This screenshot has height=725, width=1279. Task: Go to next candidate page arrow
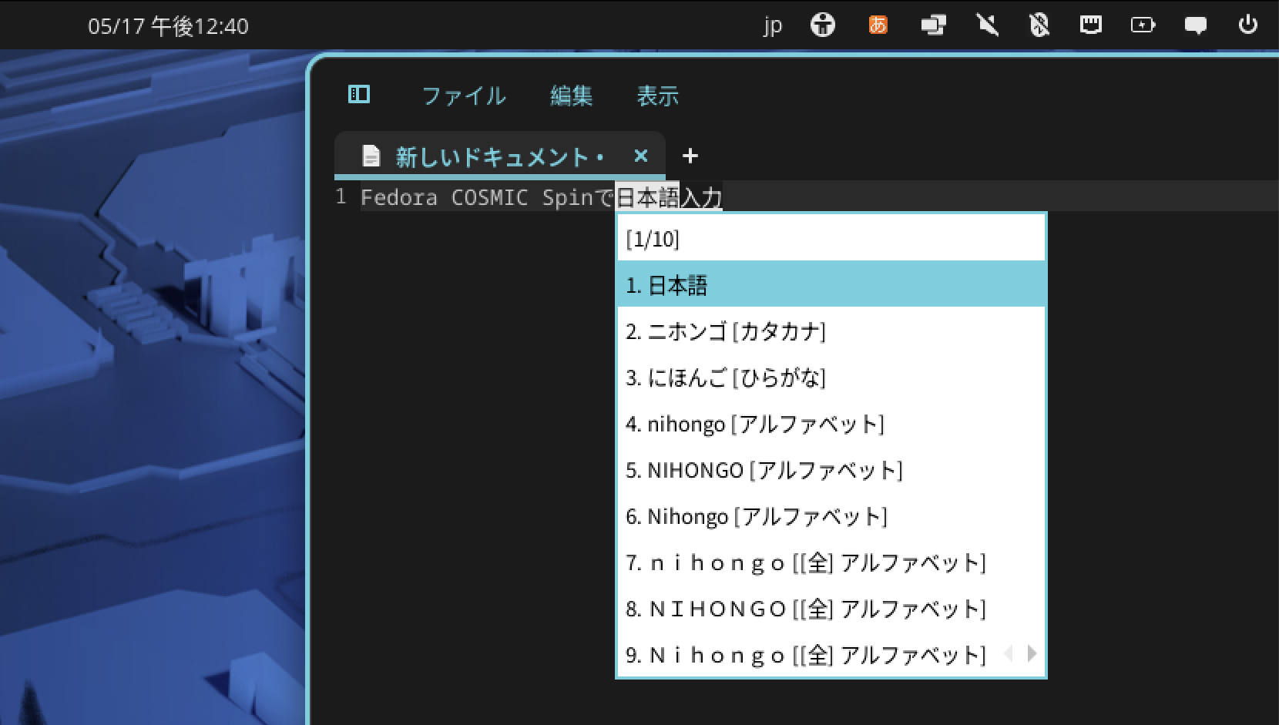pyautogui.click(x=1032, y=654)
